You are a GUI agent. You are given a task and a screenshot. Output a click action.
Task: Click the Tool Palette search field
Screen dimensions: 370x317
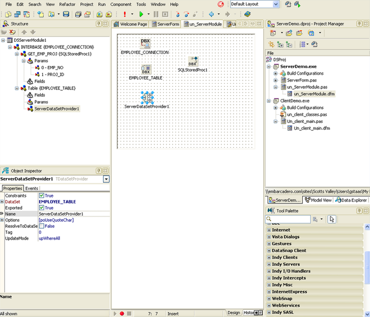(x=288, y=219)
